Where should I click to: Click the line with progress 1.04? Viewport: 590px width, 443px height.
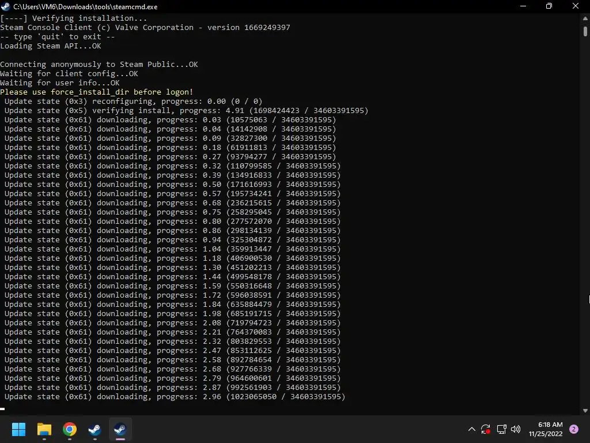[x=172, y=249]
